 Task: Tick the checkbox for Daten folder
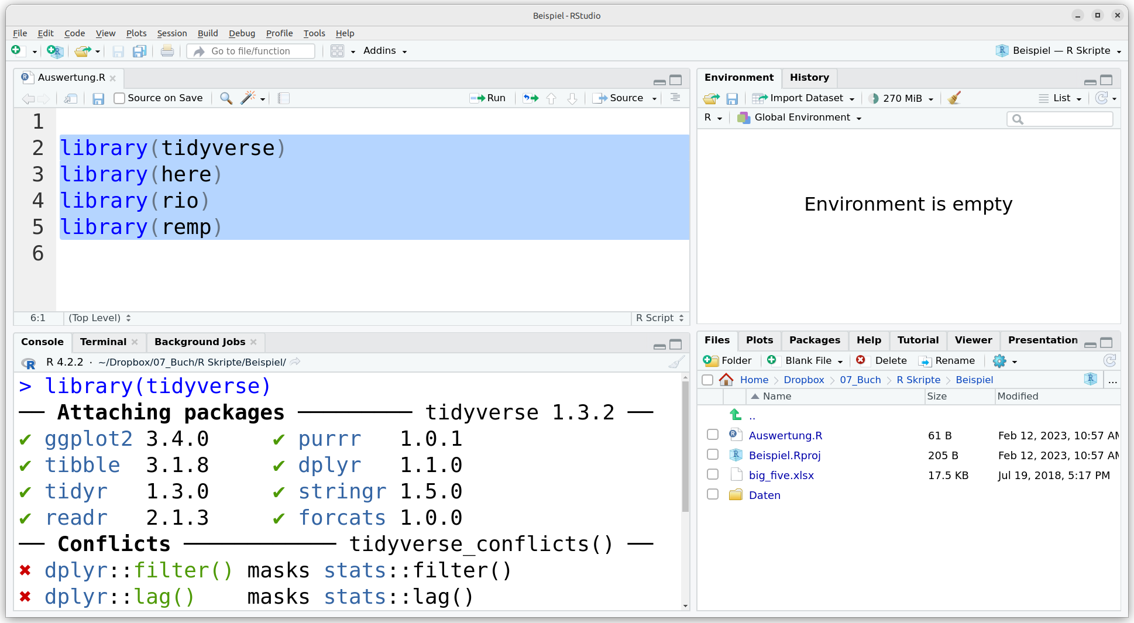tap(713, 494)
